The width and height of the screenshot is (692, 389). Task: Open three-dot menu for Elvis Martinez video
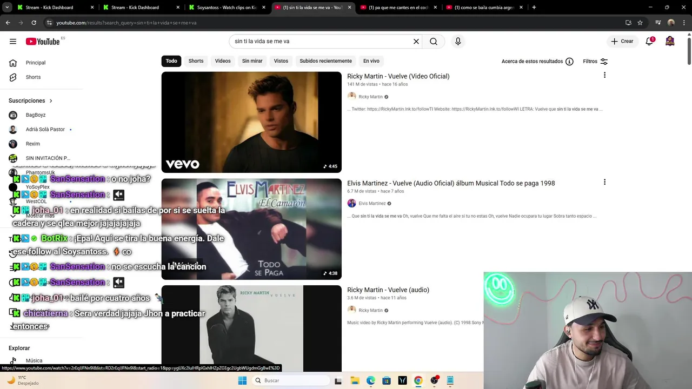pos(604,182)
